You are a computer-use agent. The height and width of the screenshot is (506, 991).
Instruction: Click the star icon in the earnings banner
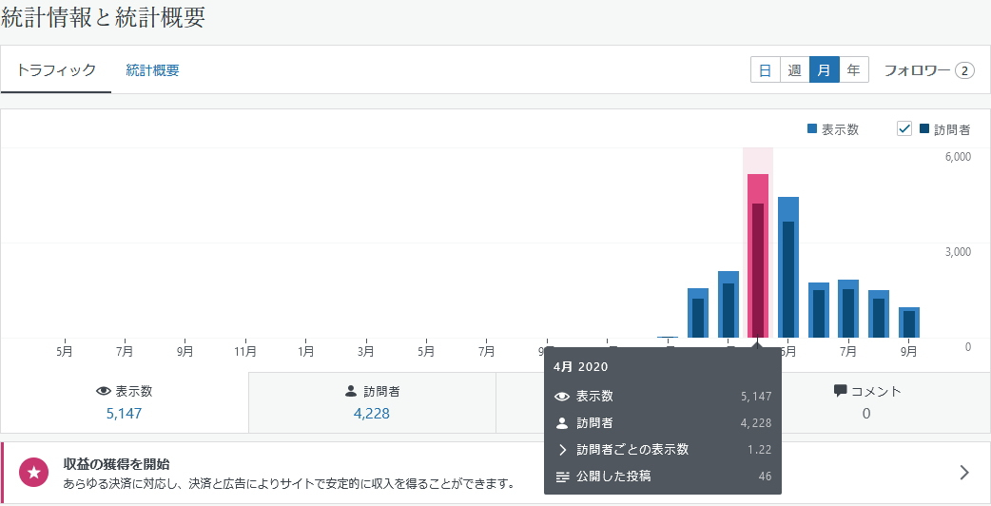click(35, 472)
